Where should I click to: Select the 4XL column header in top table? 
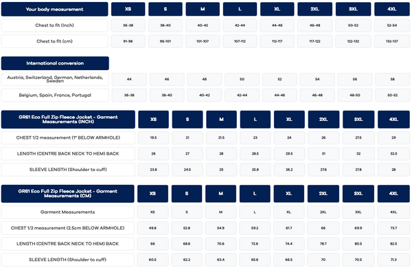[x=392, y=9]
